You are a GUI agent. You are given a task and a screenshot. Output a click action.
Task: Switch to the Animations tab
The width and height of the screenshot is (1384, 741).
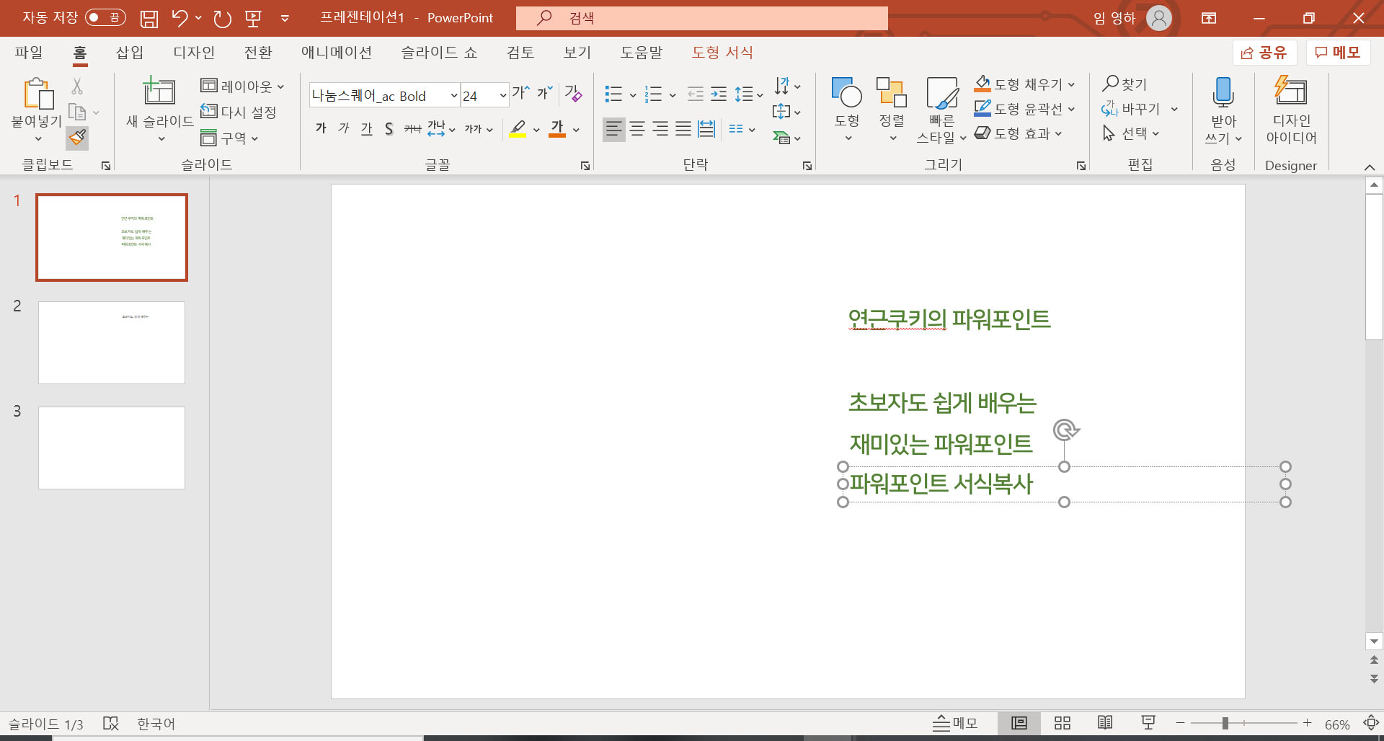[337, 52]
